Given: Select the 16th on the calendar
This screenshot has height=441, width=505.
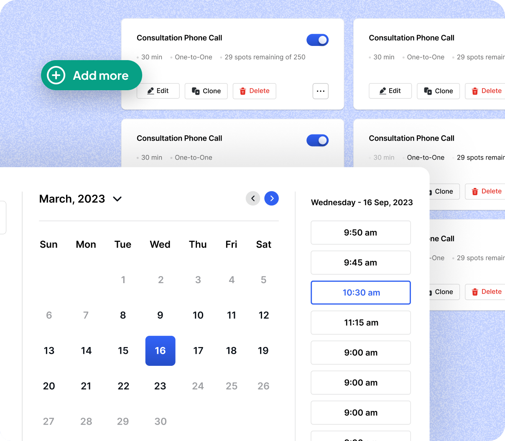Looking at the screenshot, I should pyautogui.click(x=160, y=351).
